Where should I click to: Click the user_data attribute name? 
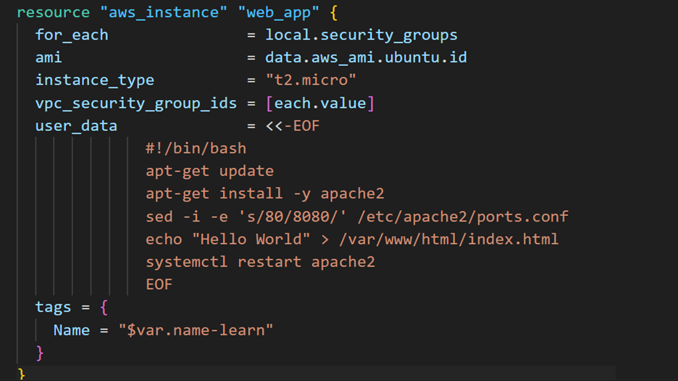click(x=76, y=126)
